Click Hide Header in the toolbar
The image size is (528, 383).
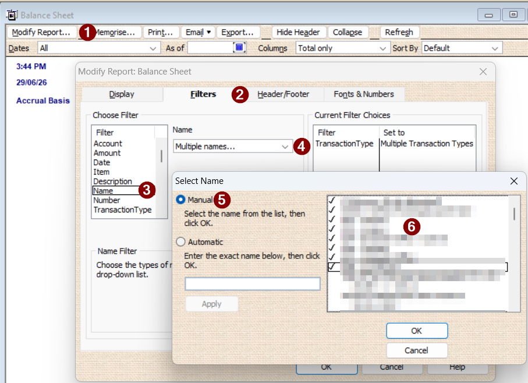tap(298, 33)
